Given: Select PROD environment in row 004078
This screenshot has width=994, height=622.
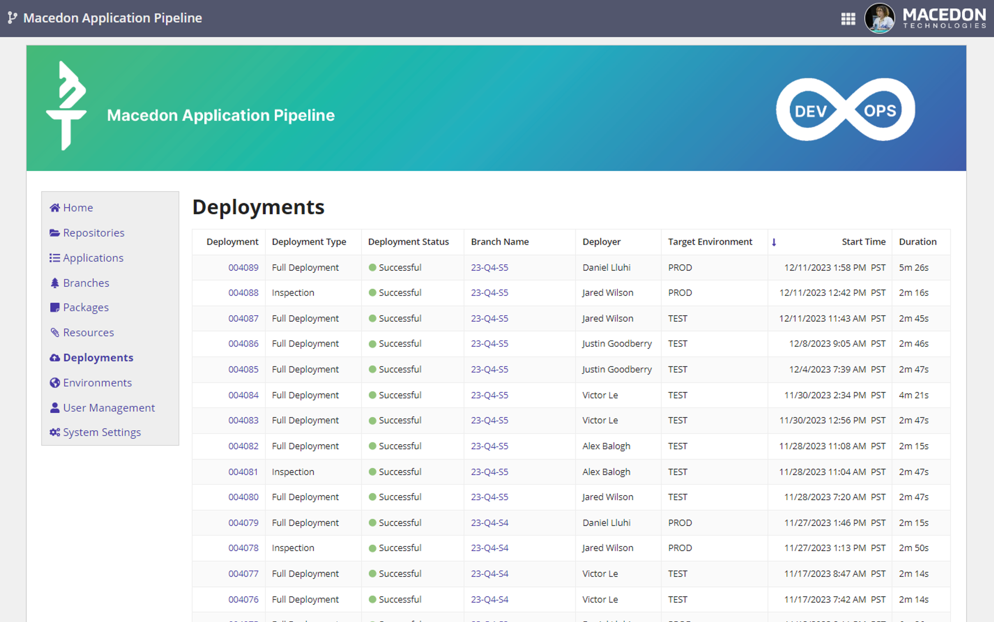Looking at the screenshot, I should point(680,548).
